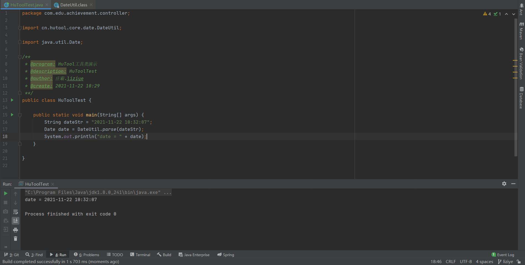Open the warnings indicator showing 4
This screenshot has width=525, height=265.
coord(487,14)
